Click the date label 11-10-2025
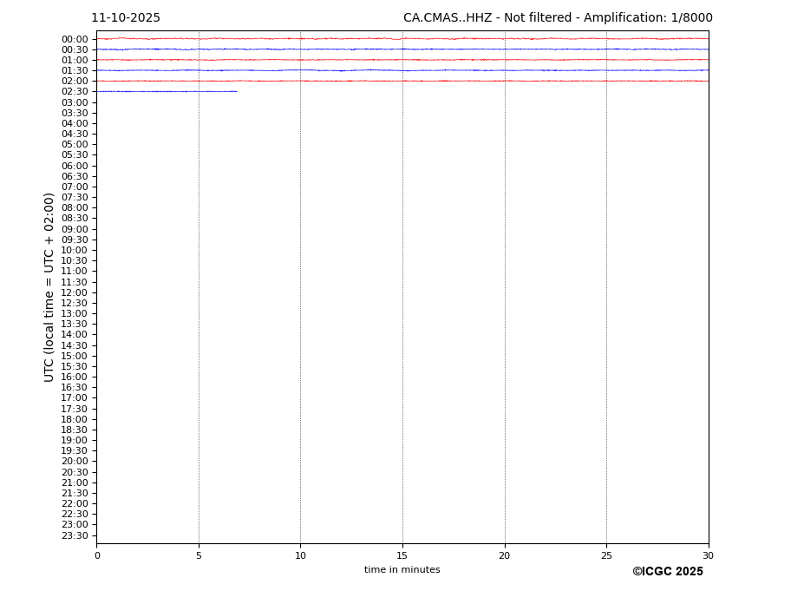804x604 pixels. point(126,18)
